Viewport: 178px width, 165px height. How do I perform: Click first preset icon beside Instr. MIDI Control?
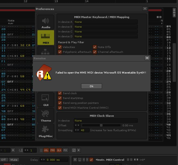[x=128, y=160]
